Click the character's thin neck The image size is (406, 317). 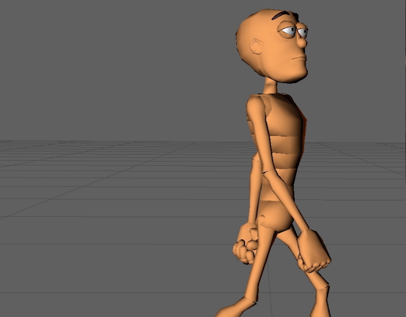click(271, 86)
